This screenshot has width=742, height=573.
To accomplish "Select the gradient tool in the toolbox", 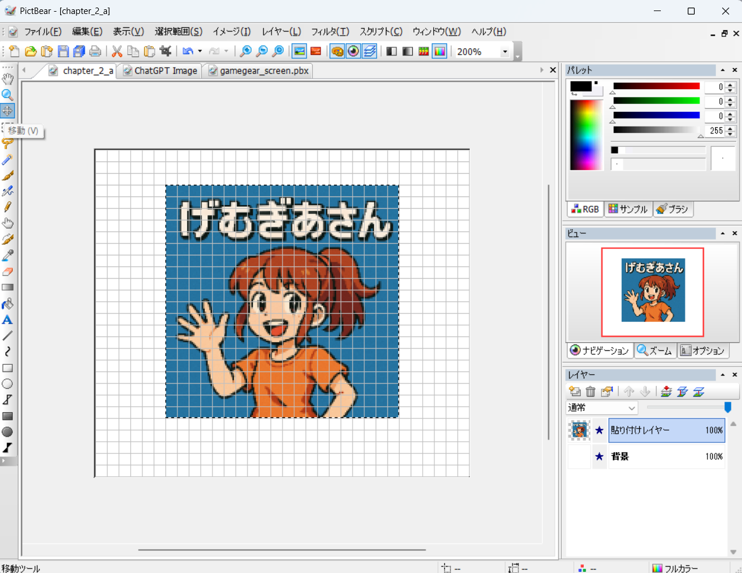I will coord(8,287).
